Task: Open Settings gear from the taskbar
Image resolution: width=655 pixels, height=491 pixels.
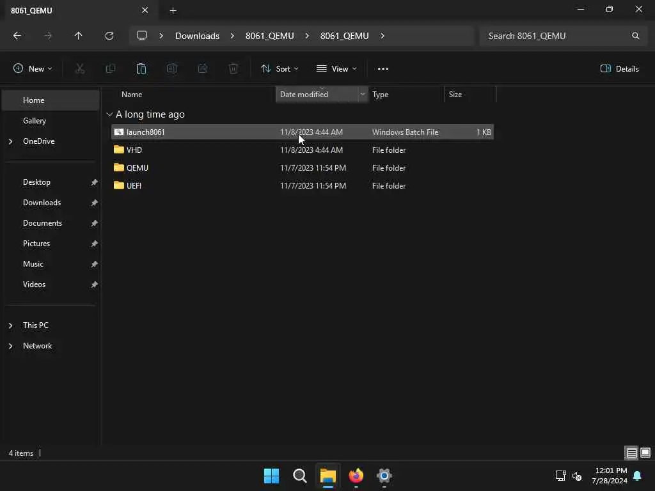Action: (384, 476)
